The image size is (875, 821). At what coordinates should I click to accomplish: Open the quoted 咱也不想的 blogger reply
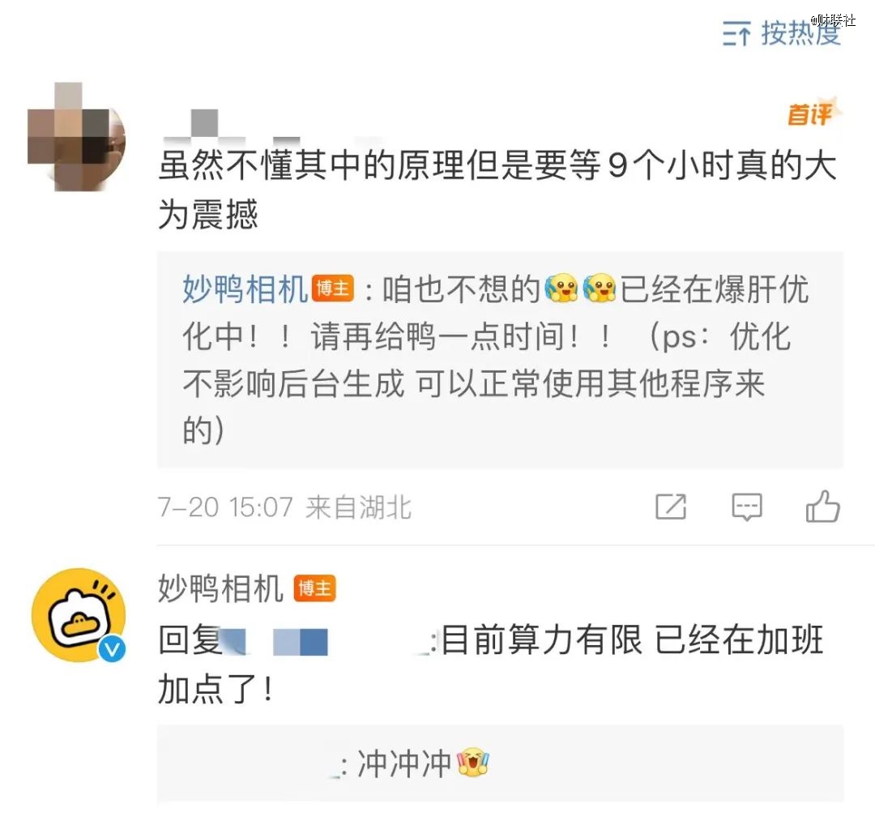500,360
